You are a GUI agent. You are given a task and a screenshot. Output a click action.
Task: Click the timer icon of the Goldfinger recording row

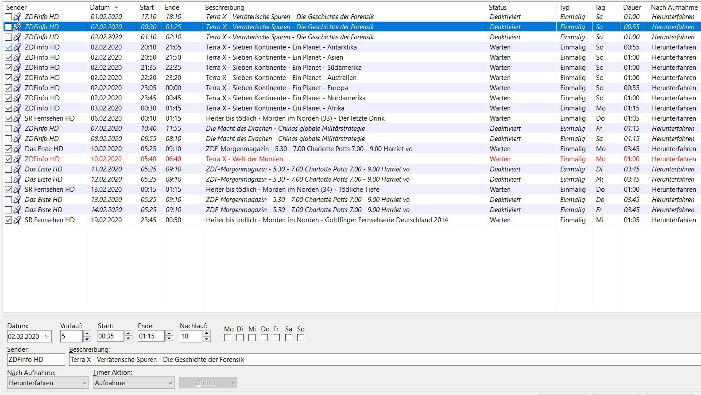point(17,220)
